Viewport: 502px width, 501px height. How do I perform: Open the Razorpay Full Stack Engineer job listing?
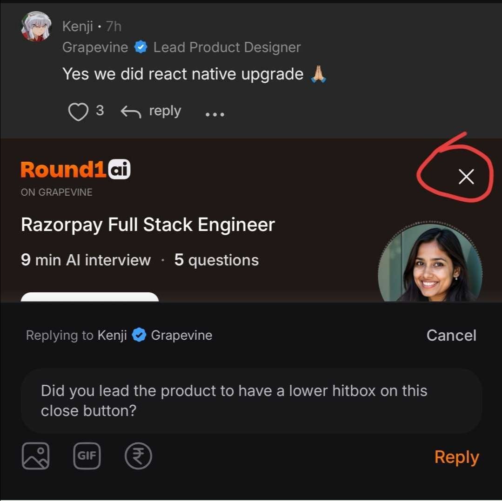coord(148,224)
